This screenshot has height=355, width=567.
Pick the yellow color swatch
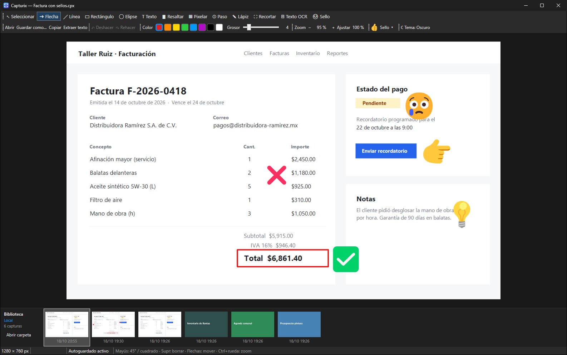(176, 28)
